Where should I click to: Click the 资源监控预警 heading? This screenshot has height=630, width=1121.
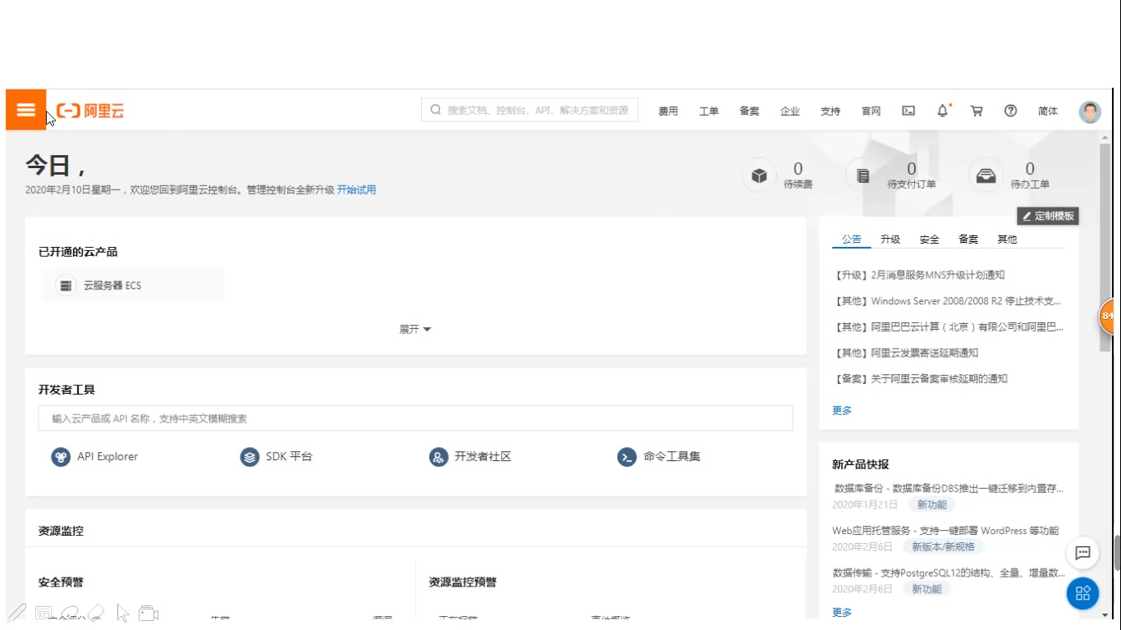coord(462,582)
